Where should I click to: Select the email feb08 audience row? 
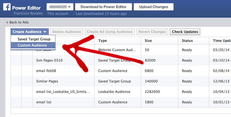(x=121, y=71)
